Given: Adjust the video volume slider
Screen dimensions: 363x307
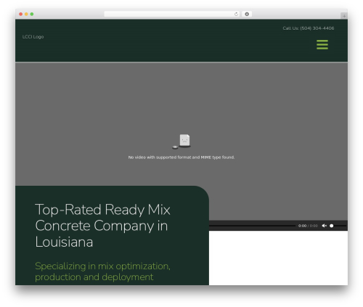Looking at the screenshot, I should point(338,226).
